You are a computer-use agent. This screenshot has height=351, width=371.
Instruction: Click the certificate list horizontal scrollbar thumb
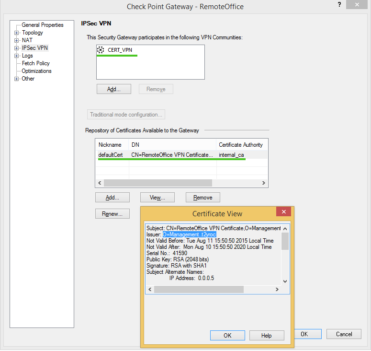pyautogui.click(x=158, y=183)
